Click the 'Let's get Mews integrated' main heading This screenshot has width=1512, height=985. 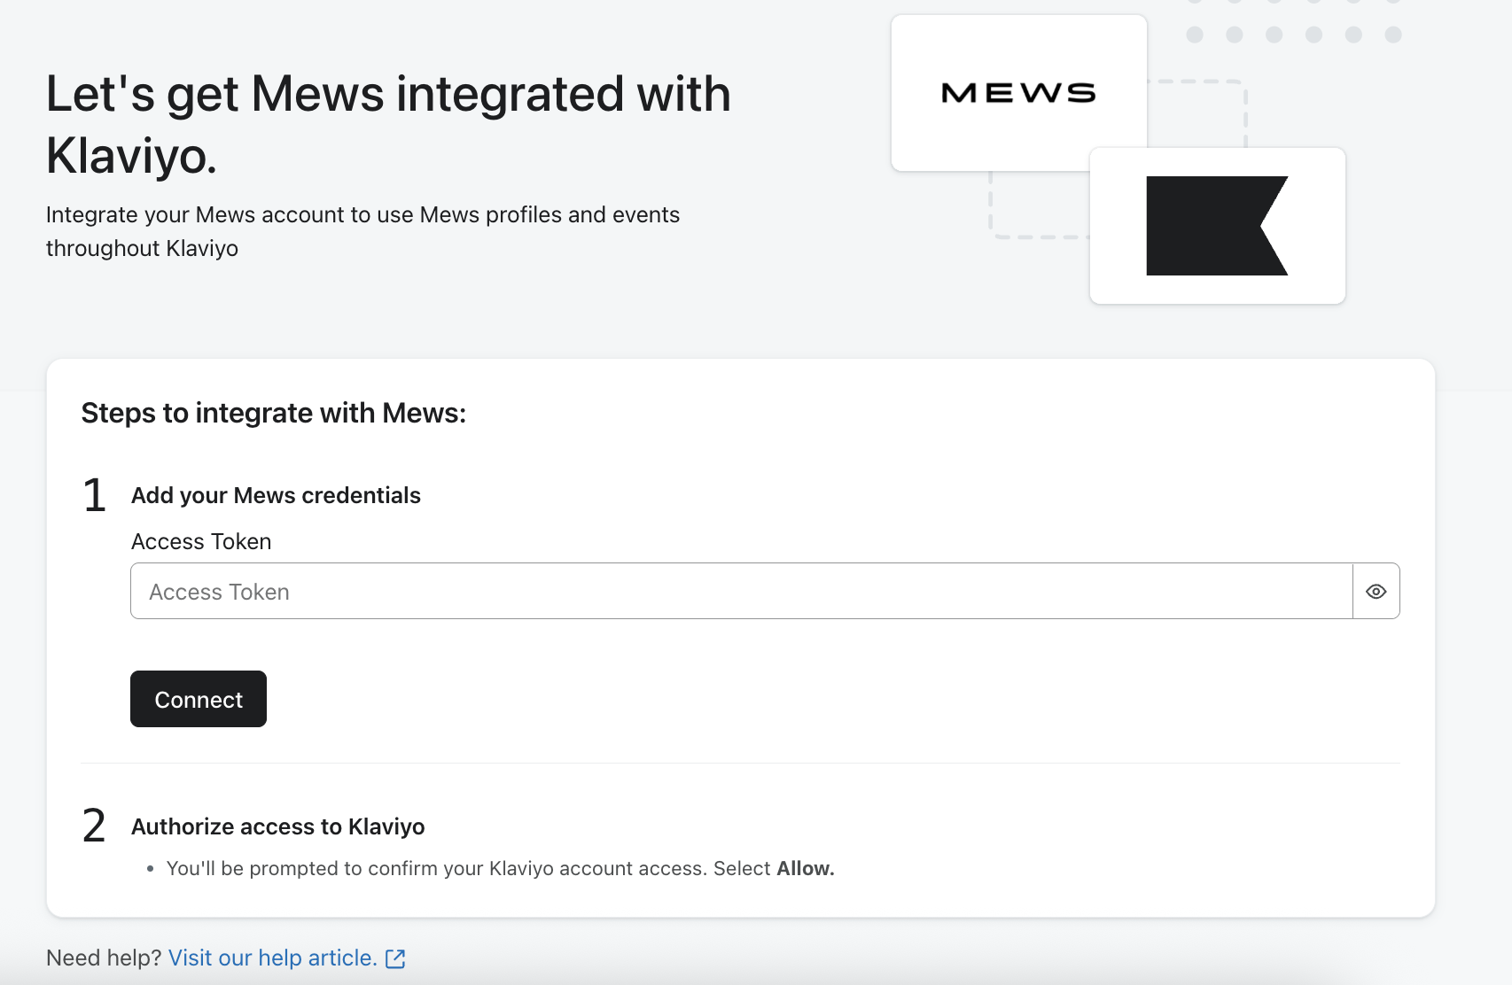click(387, 124)
